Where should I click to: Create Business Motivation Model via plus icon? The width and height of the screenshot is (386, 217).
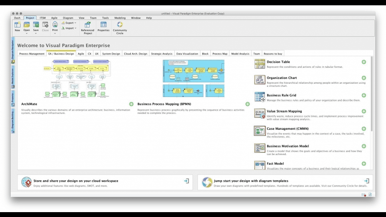[x=364, y=146]
